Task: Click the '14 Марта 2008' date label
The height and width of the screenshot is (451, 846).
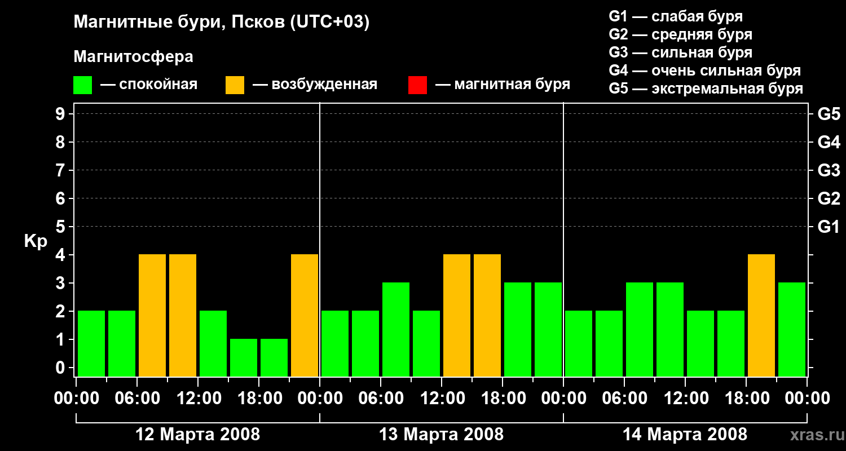Action: coord(685,434)
